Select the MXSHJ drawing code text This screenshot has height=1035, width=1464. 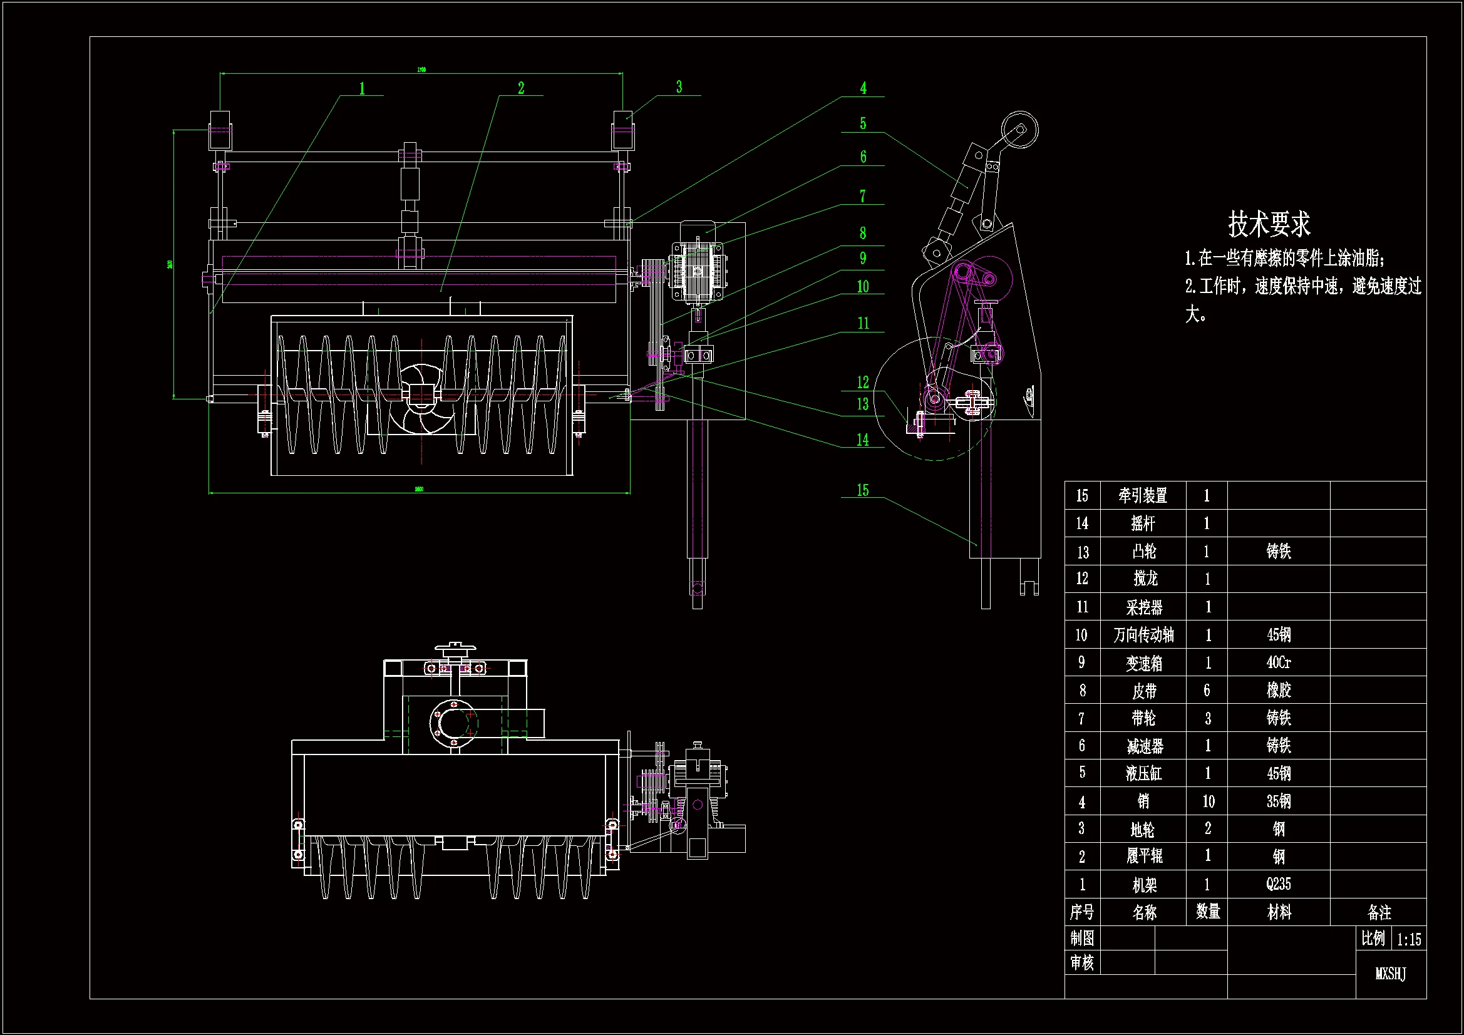(x=1390, y=974)
